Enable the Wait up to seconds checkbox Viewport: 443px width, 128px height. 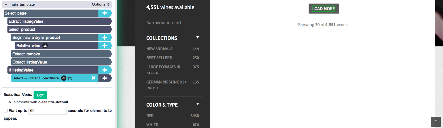click(x=6, y=111)
